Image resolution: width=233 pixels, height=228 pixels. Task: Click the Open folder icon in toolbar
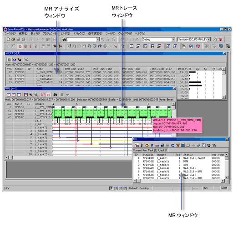tap(13, 39)
